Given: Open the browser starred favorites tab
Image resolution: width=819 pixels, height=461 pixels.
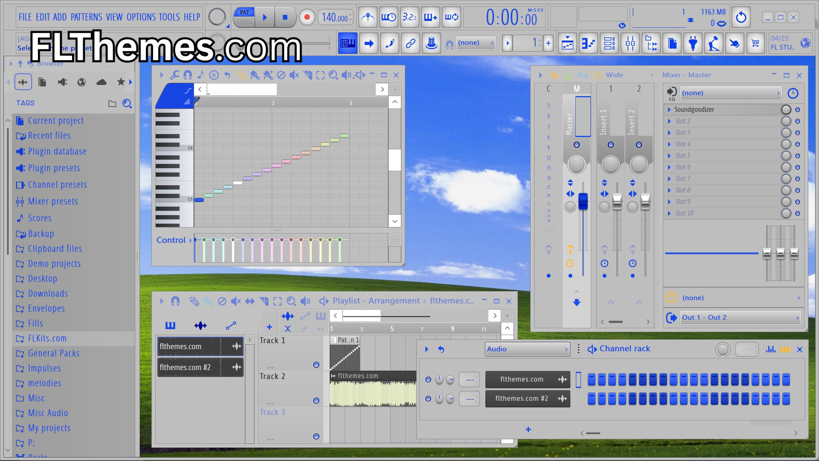Looking at the screenshot, I should point(121,82).
